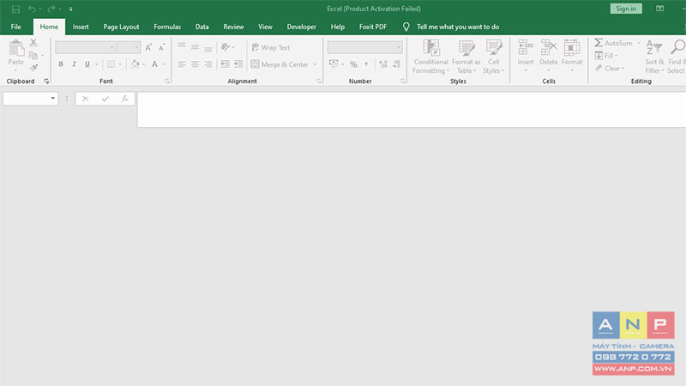
Task: Toggle Underline formatting
Action: click(87, 64)
